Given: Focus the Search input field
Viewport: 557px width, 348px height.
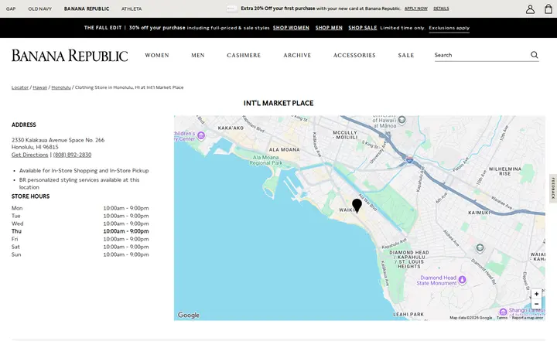Looking at the screenshot, I should click(x=481, y=55).
